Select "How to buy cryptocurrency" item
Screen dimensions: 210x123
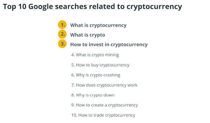point(103,65)
